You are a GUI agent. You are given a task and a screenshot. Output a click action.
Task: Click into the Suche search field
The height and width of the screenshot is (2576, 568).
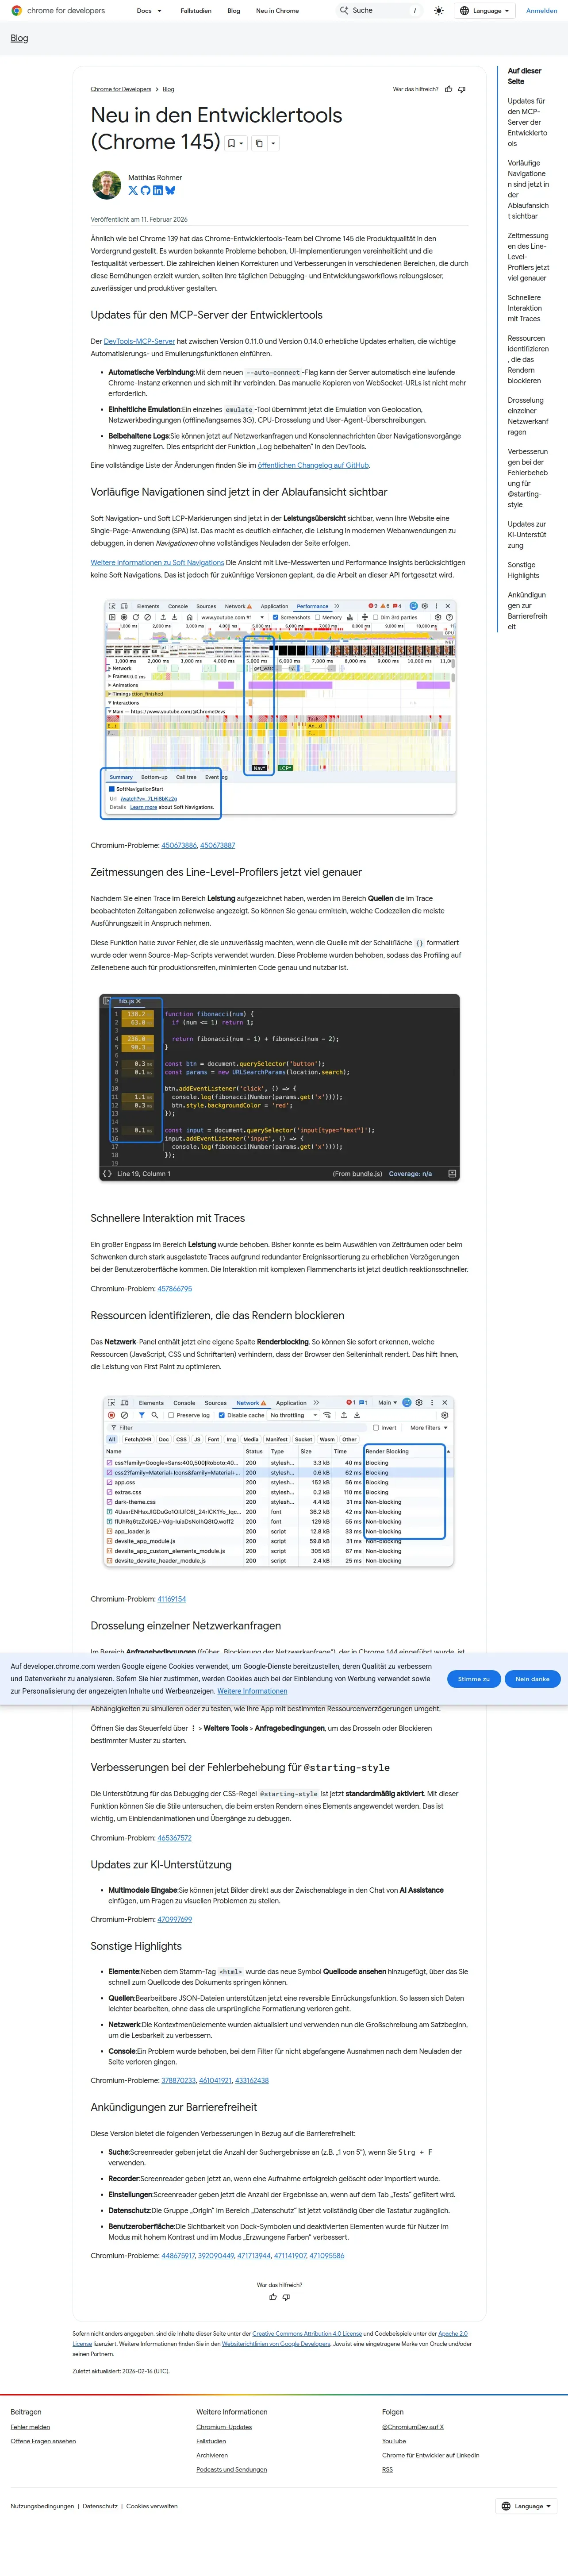point(380,11)
